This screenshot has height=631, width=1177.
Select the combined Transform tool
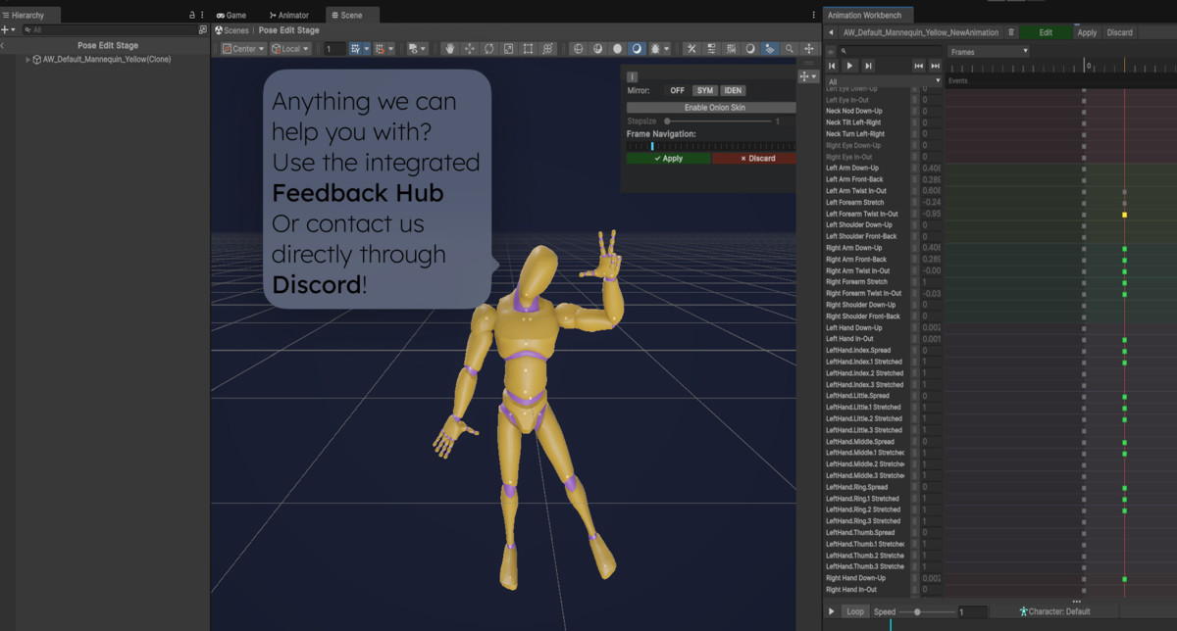pyautogui.click(x=547, y=48)
